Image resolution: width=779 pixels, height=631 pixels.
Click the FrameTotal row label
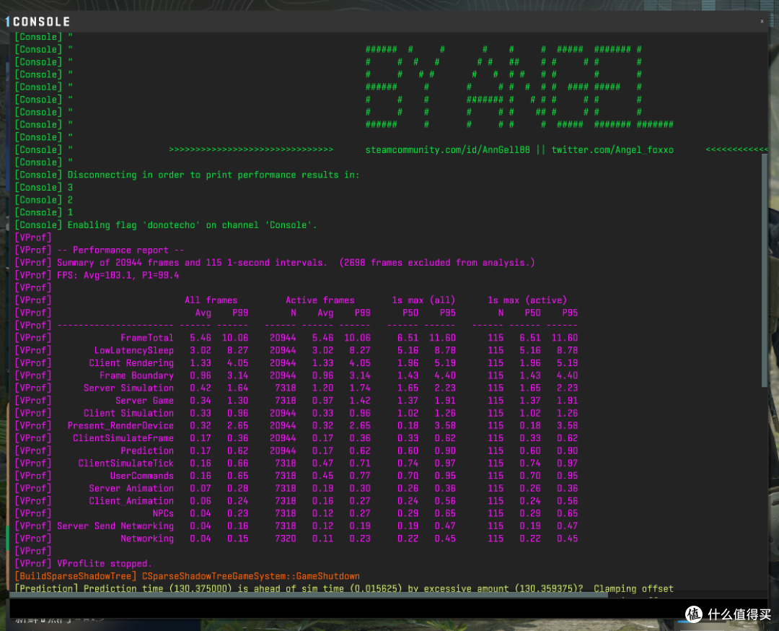tap(147, 338)
